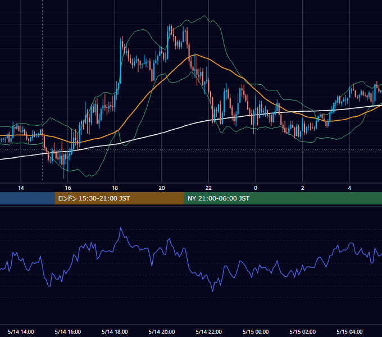The image size is (382, 337).
Task: Click the "5/14 20:00" indicator axis label
Action: (162, 331)
